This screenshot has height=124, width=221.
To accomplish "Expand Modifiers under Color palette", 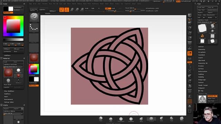I will pyautogui.click(x=7, y=55).
